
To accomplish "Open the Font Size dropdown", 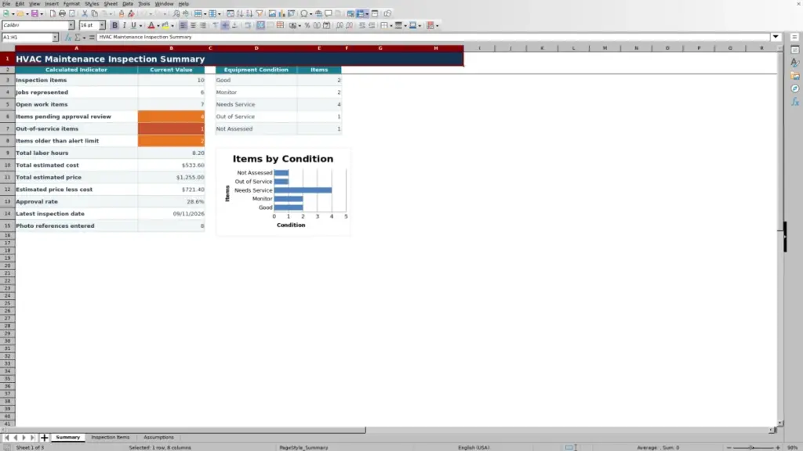I will pyautogui.click(x=102, y=26).
